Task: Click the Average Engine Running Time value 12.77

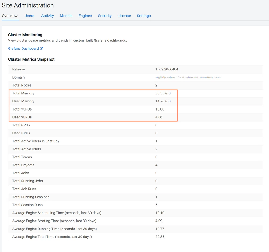Action: [160, 229]
